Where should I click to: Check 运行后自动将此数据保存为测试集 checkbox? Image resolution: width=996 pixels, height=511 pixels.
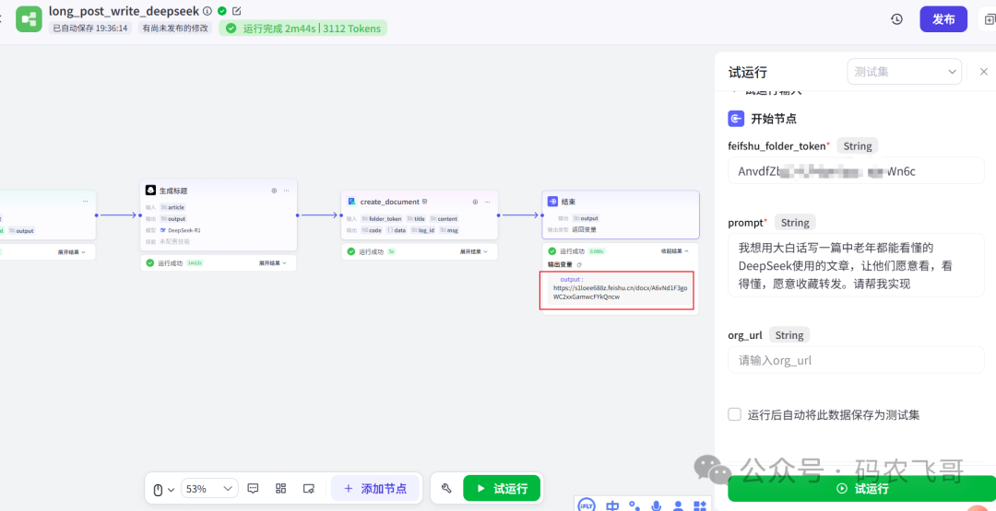(x=734, y=414)
